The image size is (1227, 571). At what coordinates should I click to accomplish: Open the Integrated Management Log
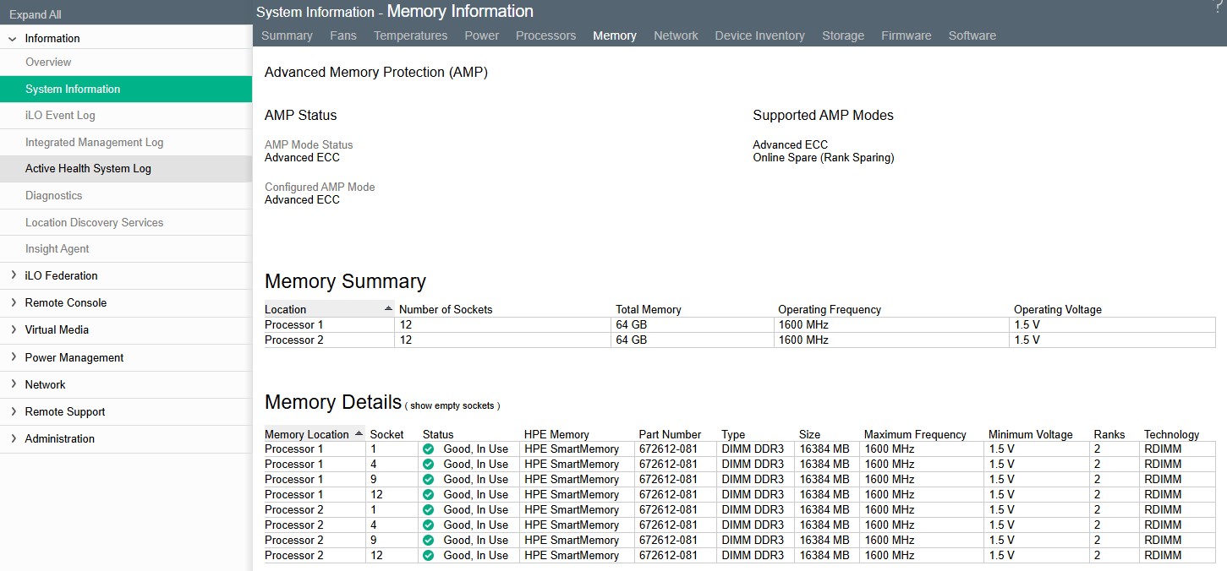(x=95, y=142)
